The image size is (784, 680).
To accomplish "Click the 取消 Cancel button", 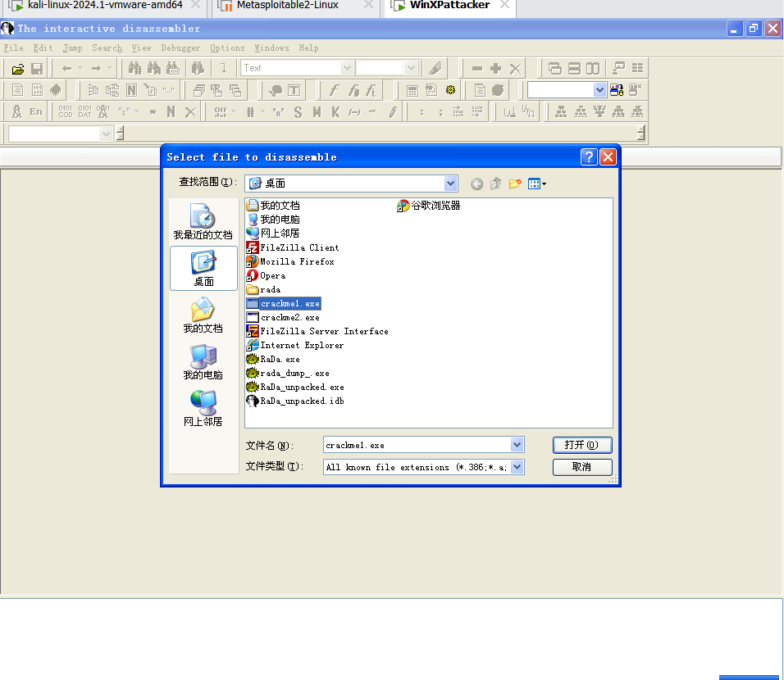I will click(582, 467).
